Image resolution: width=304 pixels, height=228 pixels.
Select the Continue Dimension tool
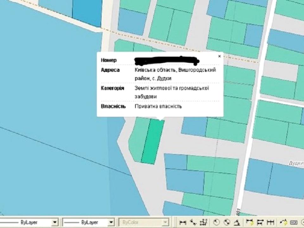point(270,222)
